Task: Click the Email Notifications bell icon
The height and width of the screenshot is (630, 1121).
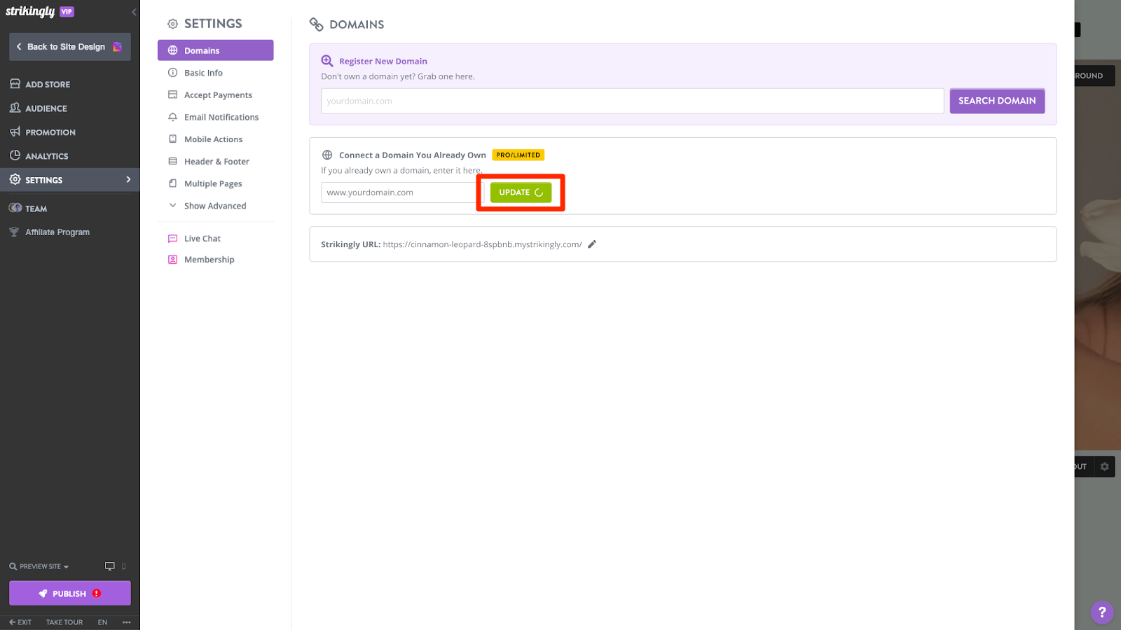Action: [x=172, y=117]
